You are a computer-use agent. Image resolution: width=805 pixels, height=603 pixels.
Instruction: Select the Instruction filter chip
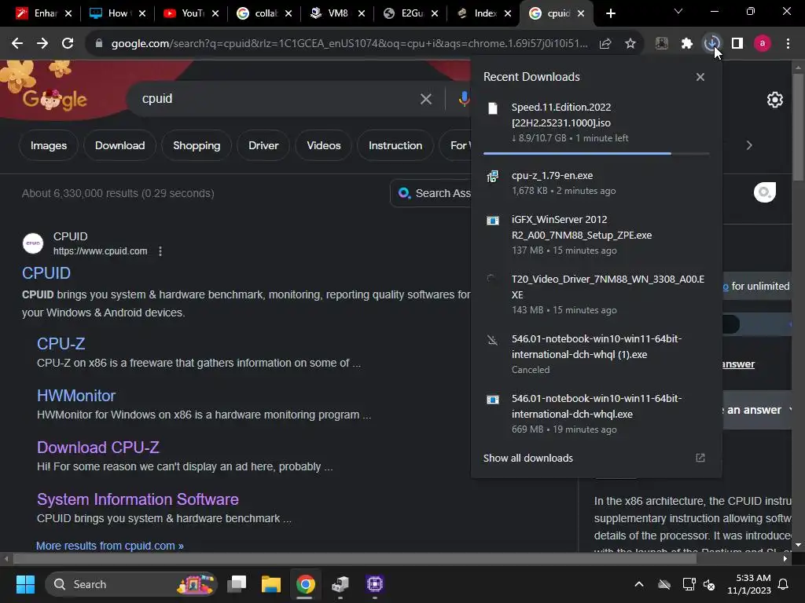pos(395,145)
